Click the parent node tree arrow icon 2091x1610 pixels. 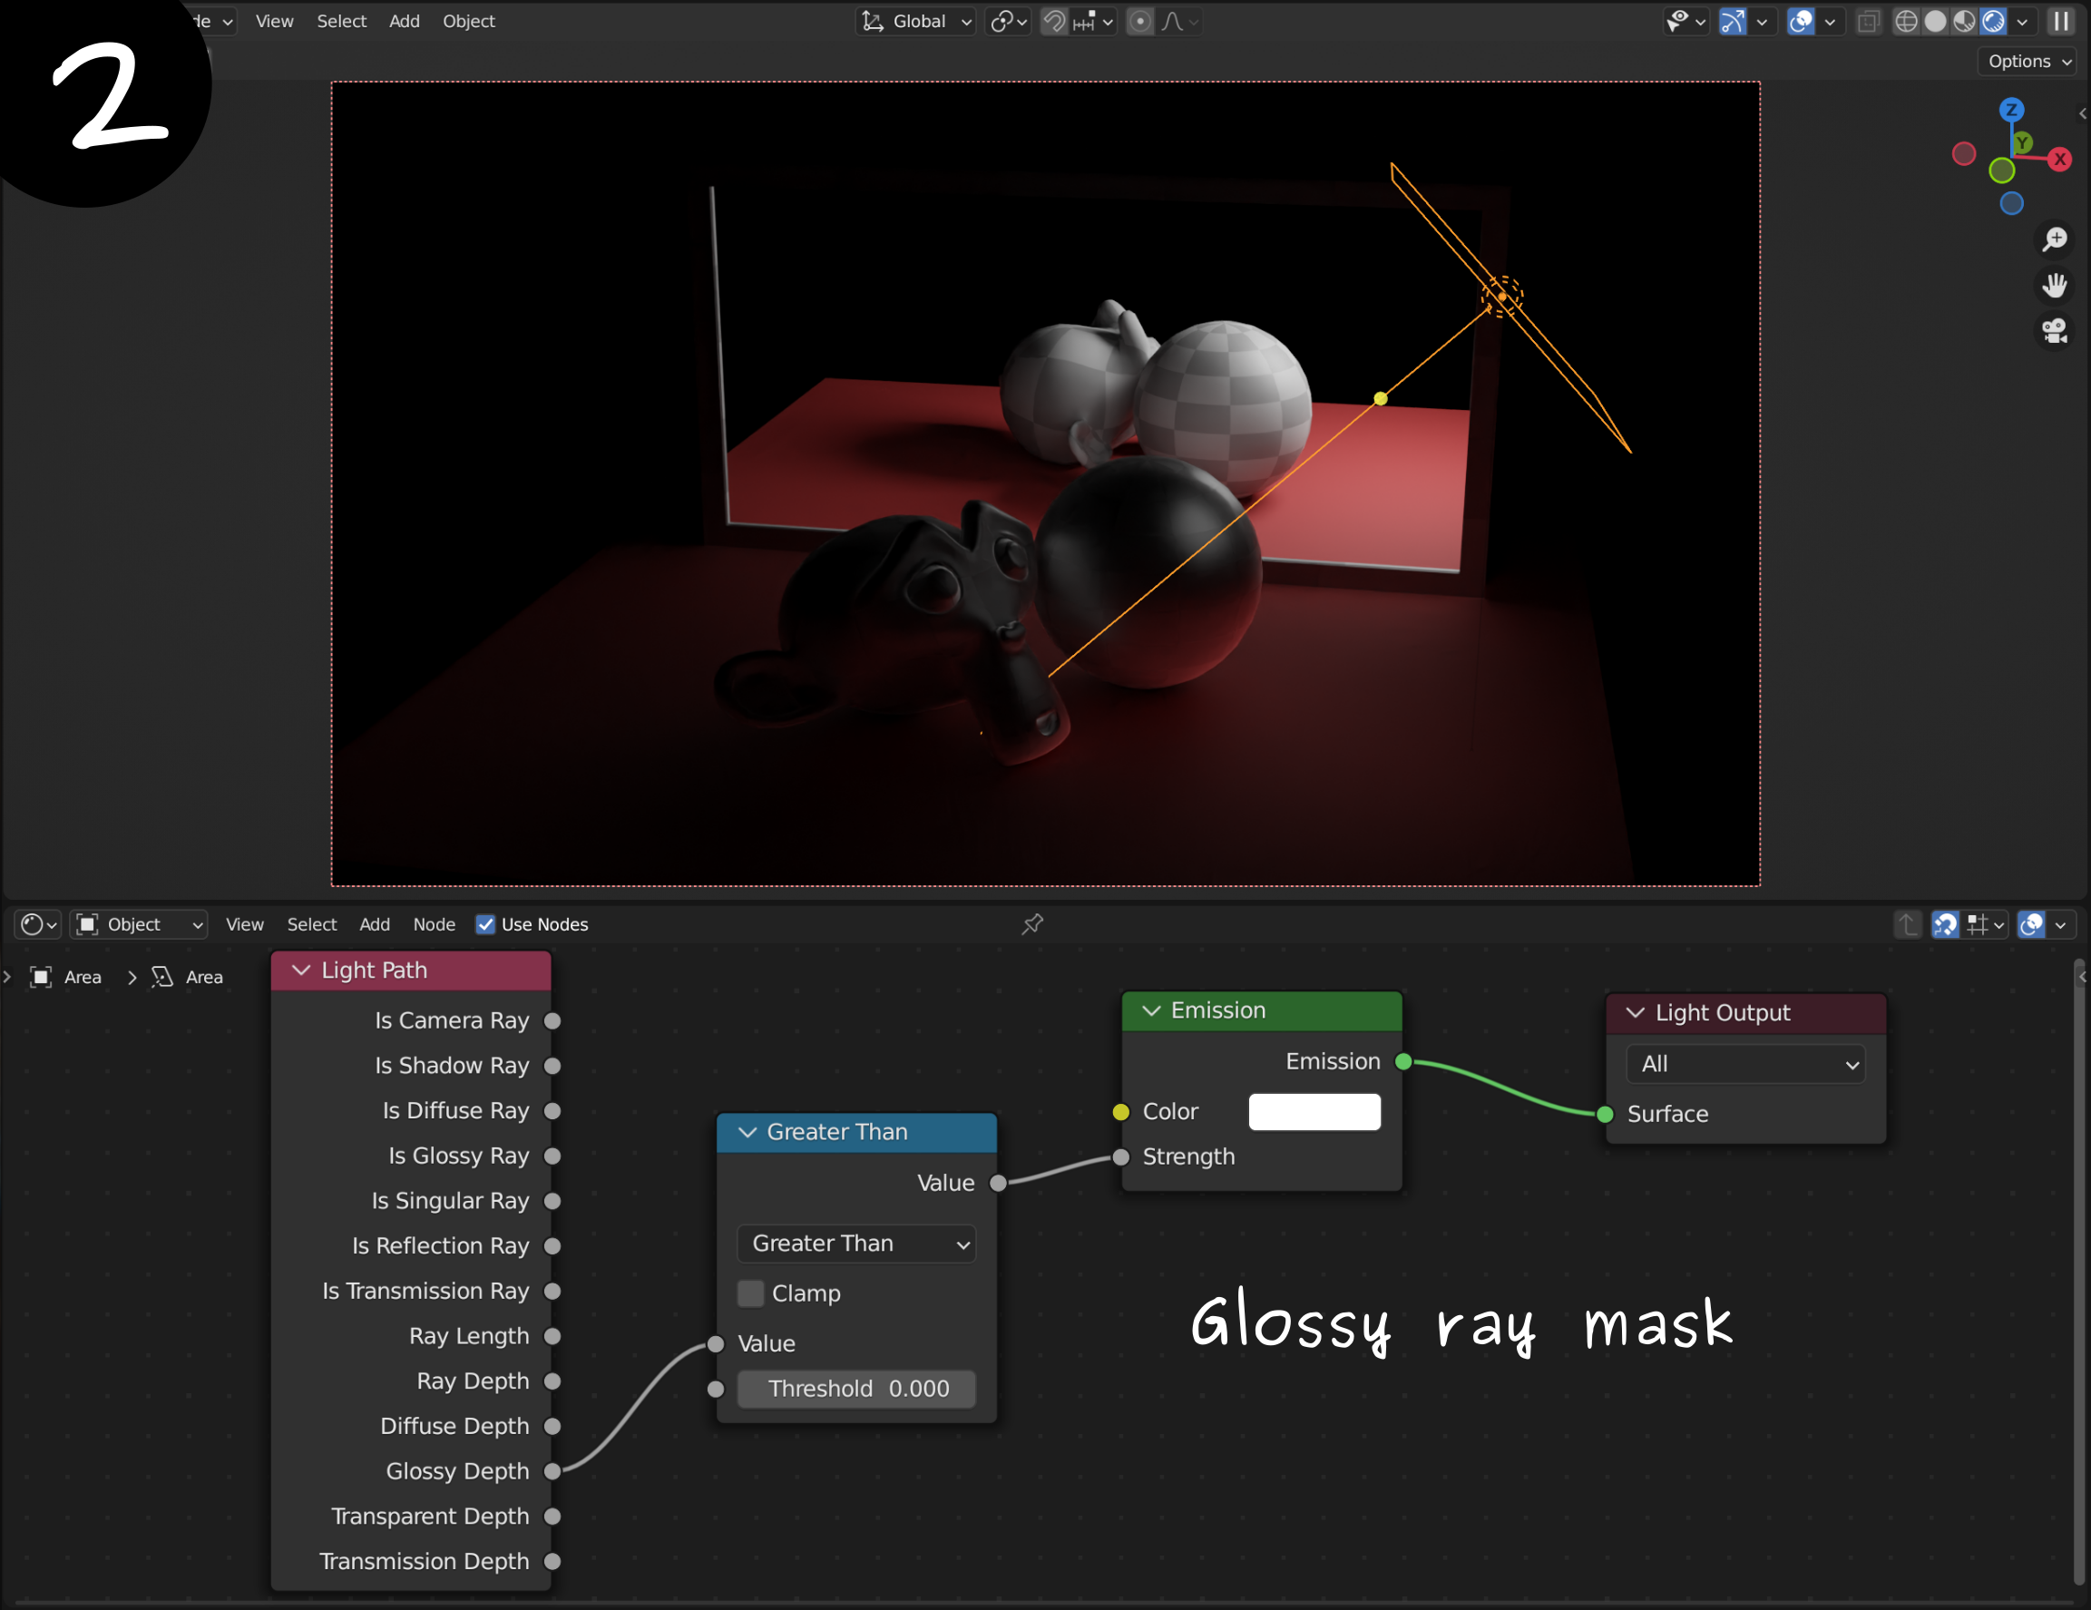(1907, 923)
